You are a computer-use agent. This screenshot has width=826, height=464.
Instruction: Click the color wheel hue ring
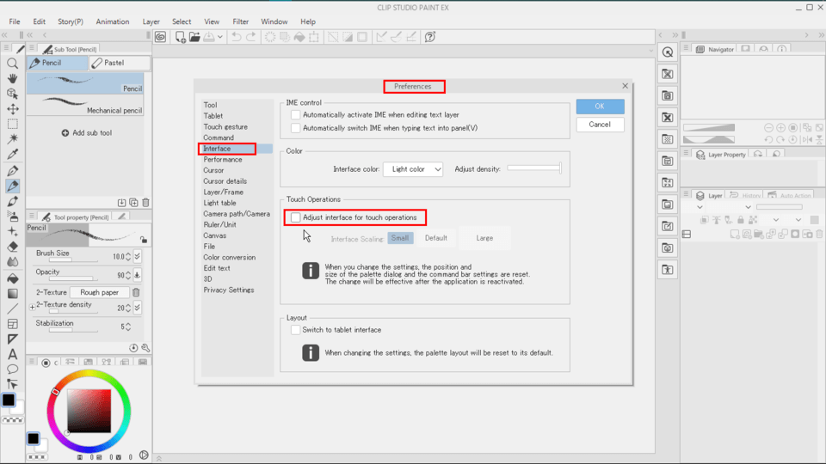[89, 375]
